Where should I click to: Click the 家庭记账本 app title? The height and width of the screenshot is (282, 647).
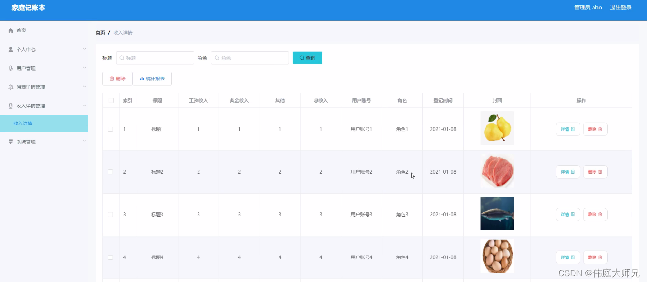(x=28, y=8)
